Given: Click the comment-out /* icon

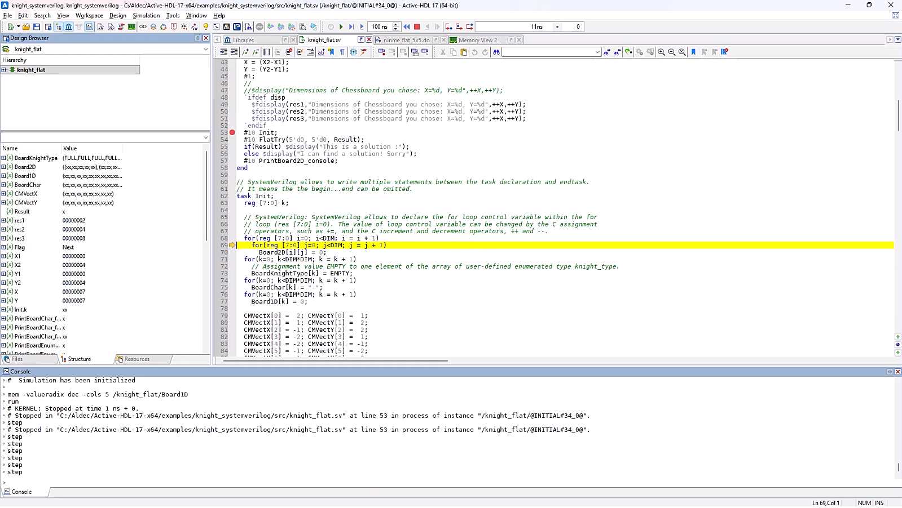Looking at the screenshot, I should (245, 52).
